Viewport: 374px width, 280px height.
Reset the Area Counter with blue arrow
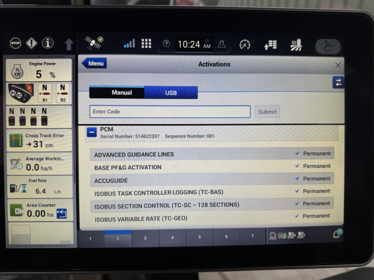pyautogui.click(x=61, y=214)
